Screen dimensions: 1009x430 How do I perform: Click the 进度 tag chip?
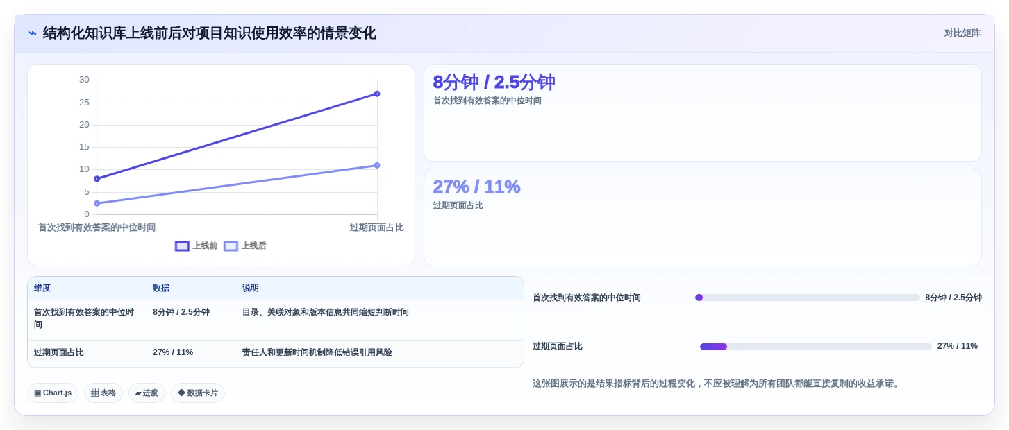pyautogui.click(x=147, y=393)
